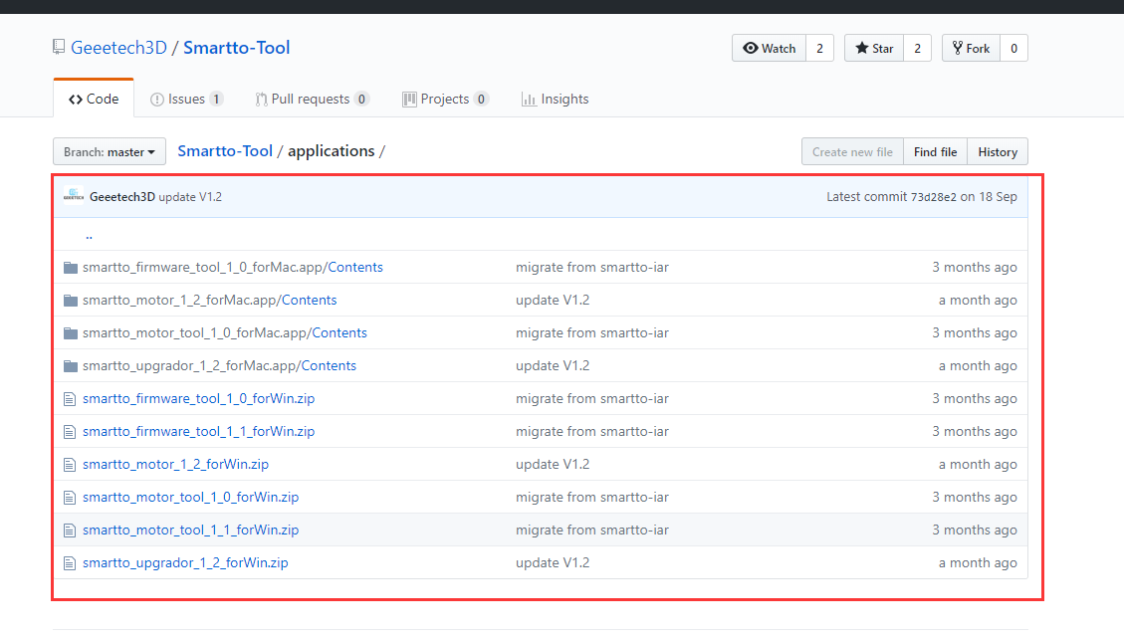Click file icon for smartto_motor_tool_1_0_forWin.zip

(70, 498)
